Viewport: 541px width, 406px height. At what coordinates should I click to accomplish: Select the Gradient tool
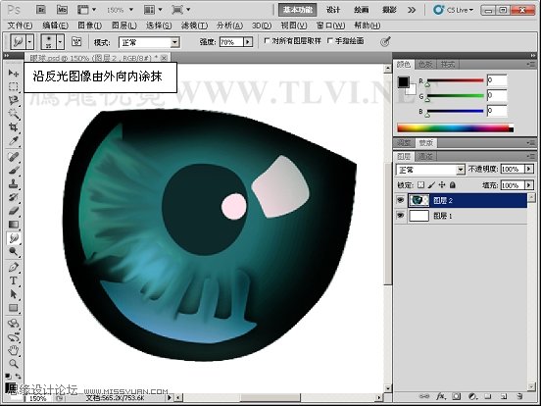pyautogui.click(x=14, y=225)
